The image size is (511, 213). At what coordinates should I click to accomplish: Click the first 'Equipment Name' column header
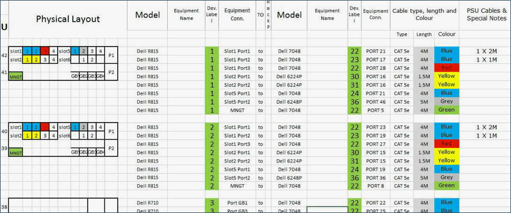coord(187,15)
